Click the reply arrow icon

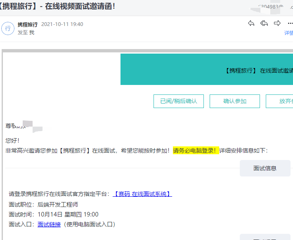(251, 24)
